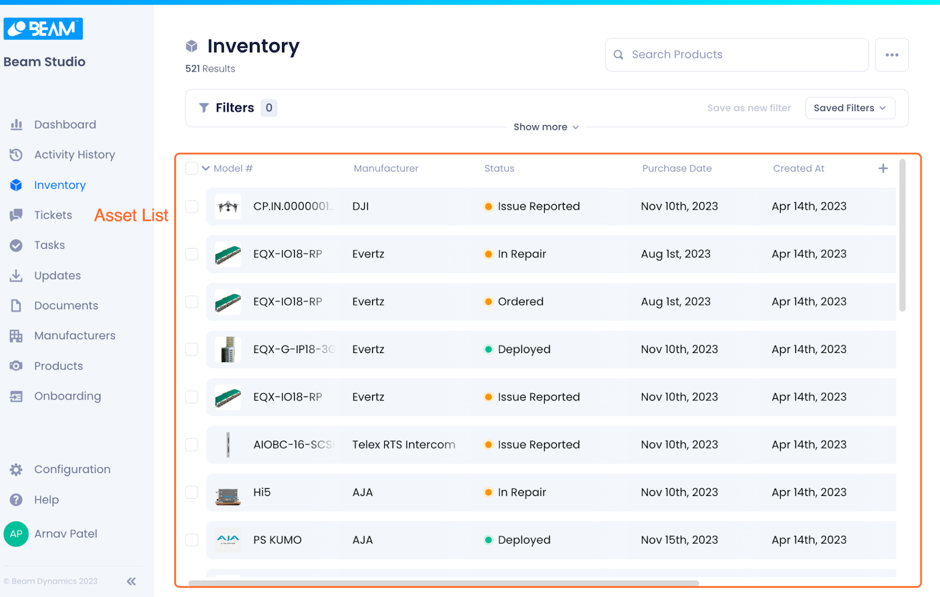Add a column with the plus icon

(883, 169)
